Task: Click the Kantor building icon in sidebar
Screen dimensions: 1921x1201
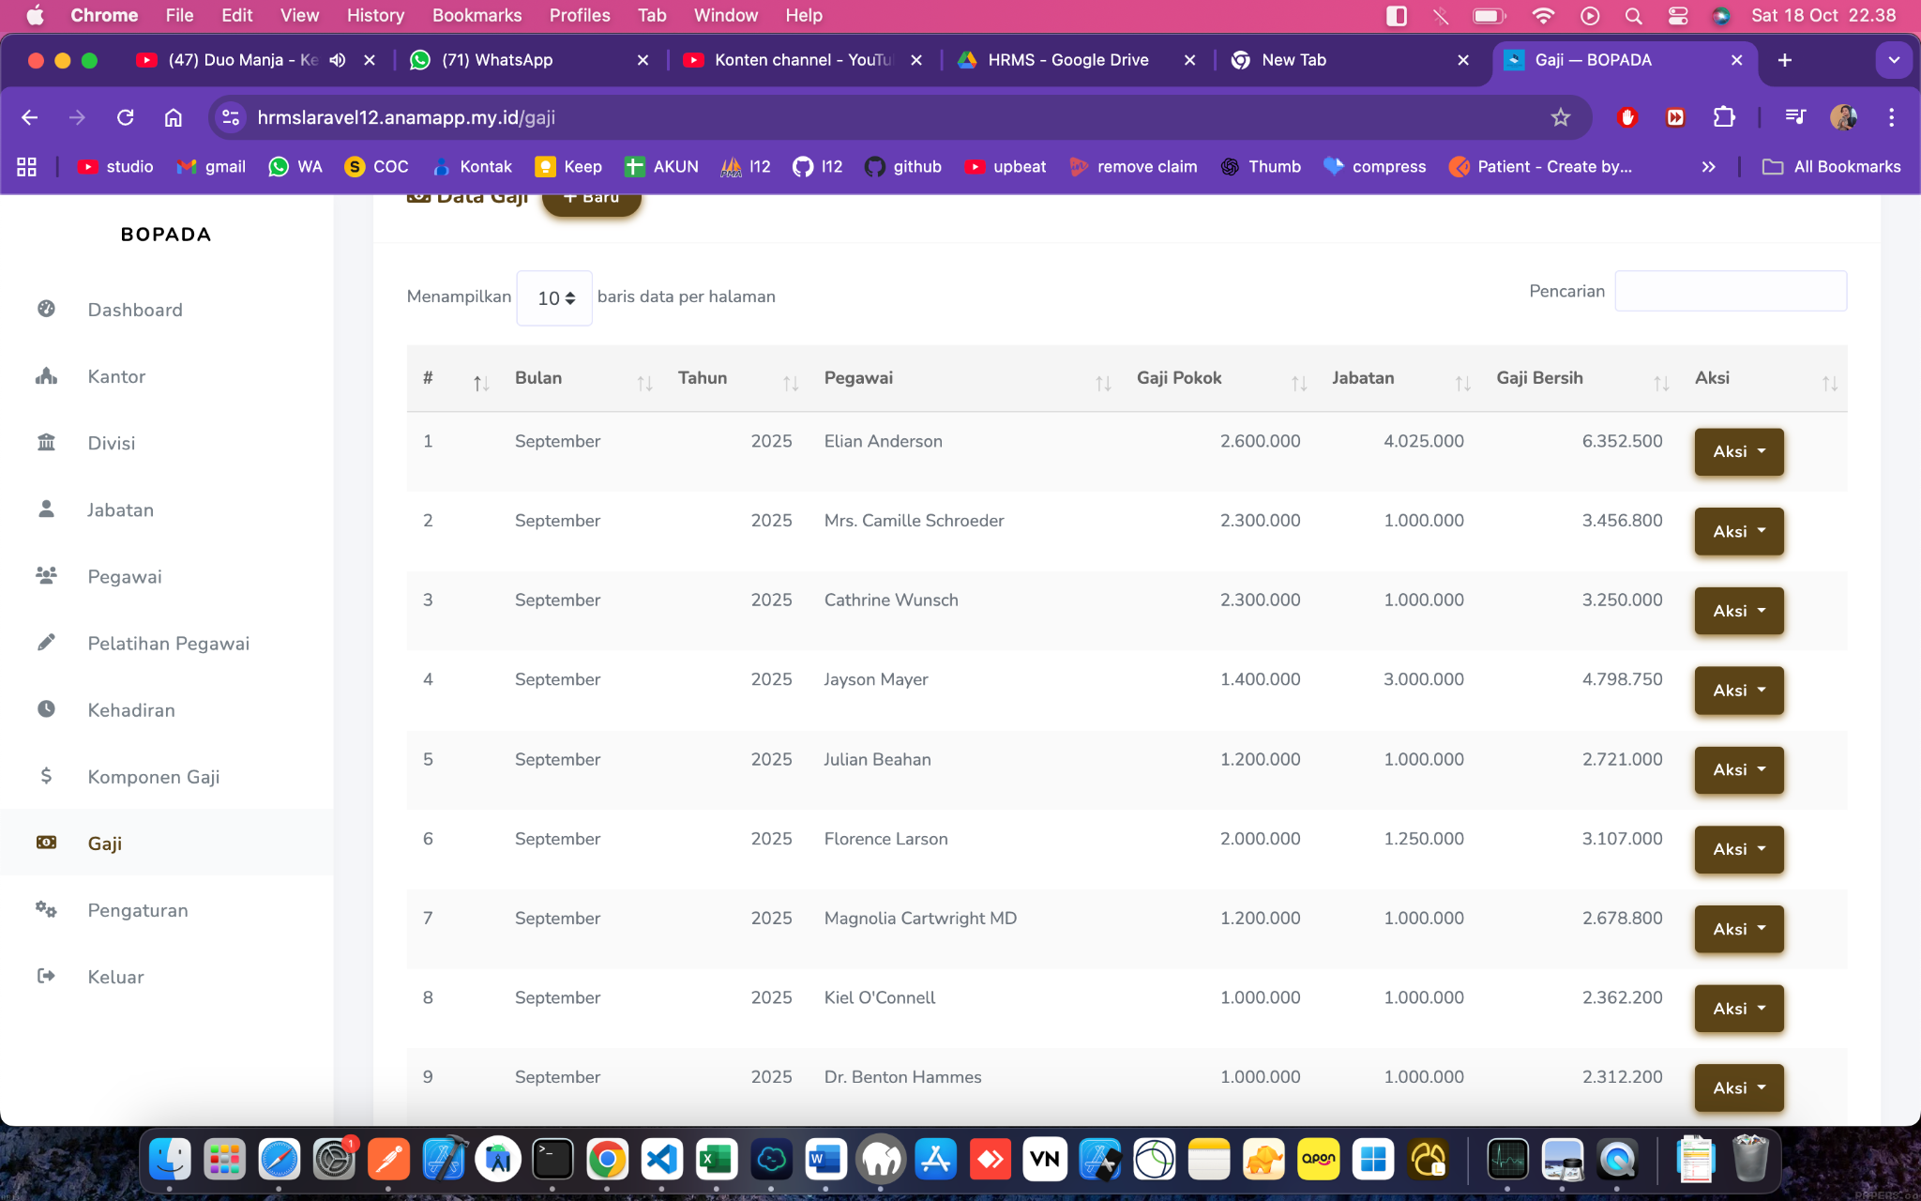Action: [x=46, y=376]
